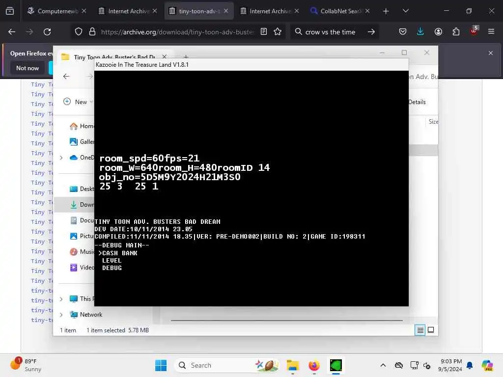
Task: List all tabs dropdown arrow
Action: pos(405,11)
